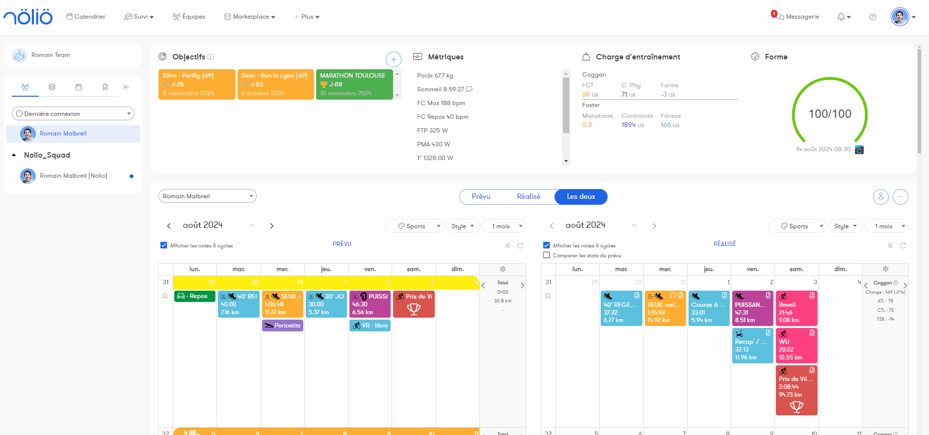
Task: Expand the Romain Malbreil athlete selector
Action: click(207, 196)
